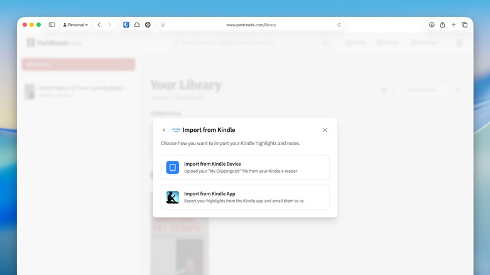Click the "Import from Kindle" dialog title
The width and height of the screenshot is (490, 275).
pos(209,130)
